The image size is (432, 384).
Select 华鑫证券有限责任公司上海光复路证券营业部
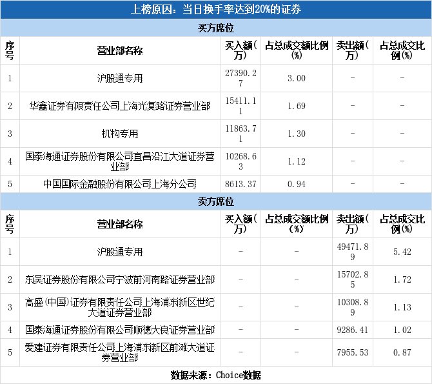[x=120, y=106]
